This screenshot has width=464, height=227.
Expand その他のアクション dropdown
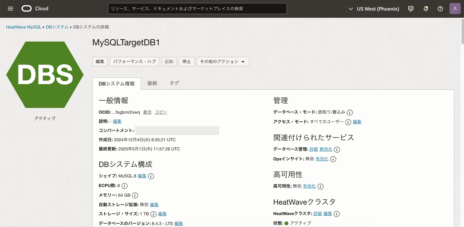[x=223, y=62]
